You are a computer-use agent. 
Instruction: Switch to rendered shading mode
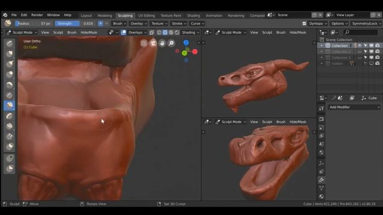(x=177, y=32)
